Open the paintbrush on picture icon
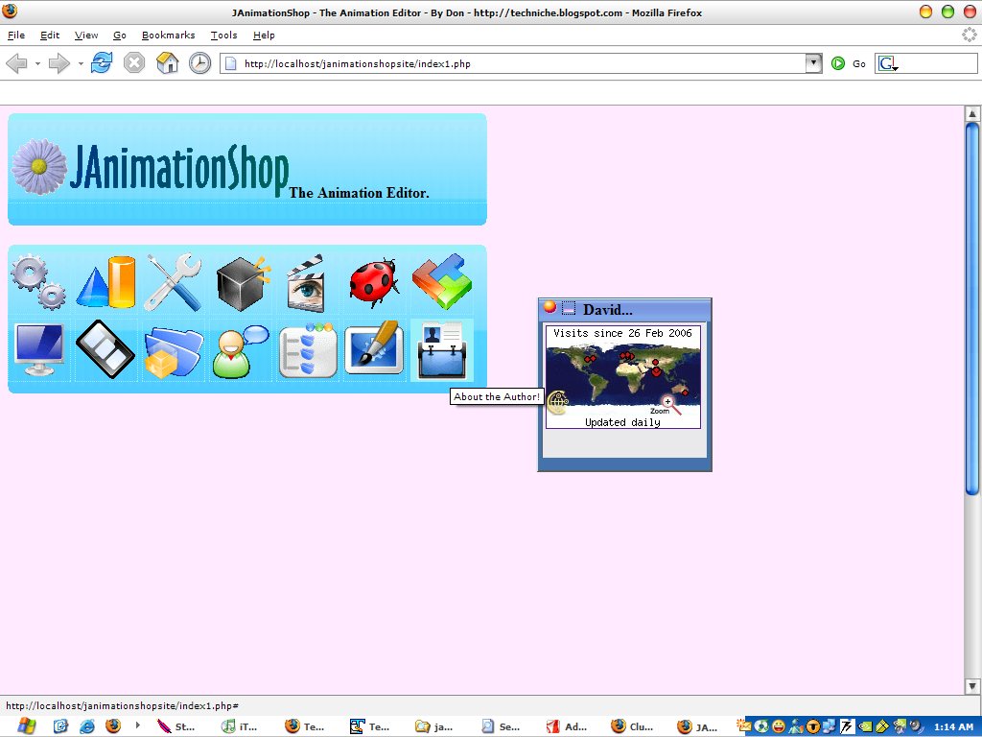This screenshot has width=982, height=737. [x=375, y=348]
